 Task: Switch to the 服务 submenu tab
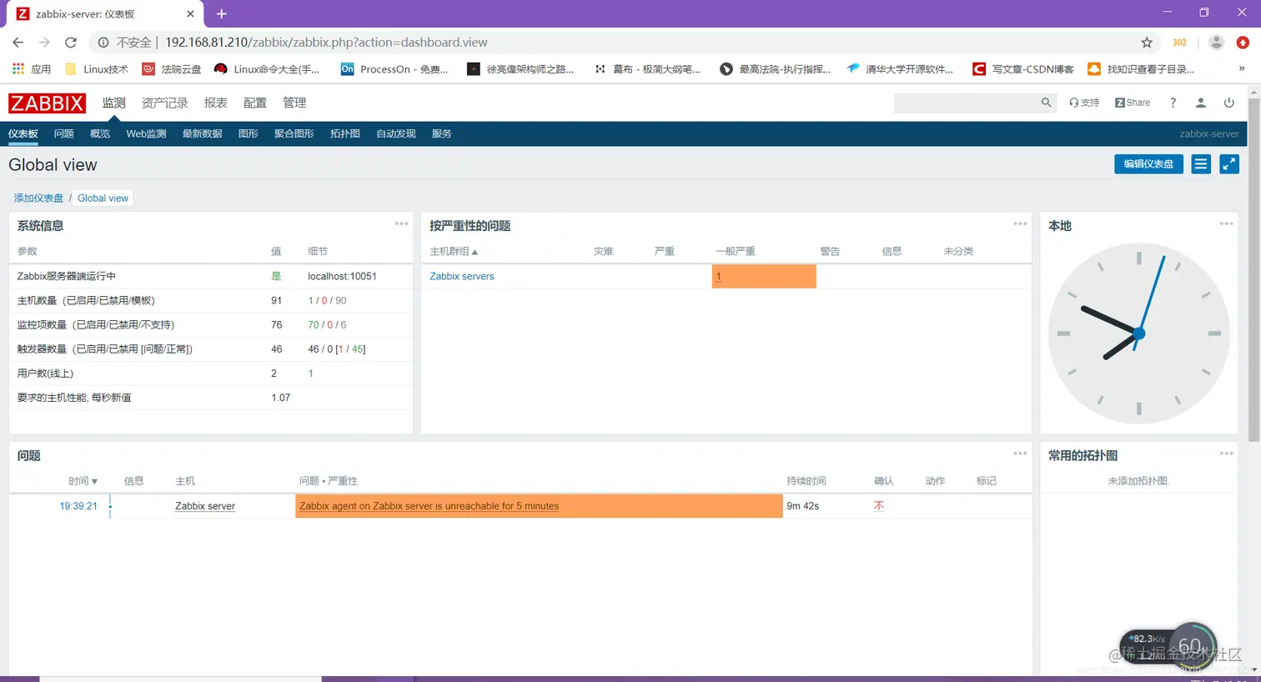[x=442, y=133]
